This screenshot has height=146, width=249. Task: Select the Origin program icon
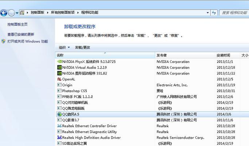point(59,85)
